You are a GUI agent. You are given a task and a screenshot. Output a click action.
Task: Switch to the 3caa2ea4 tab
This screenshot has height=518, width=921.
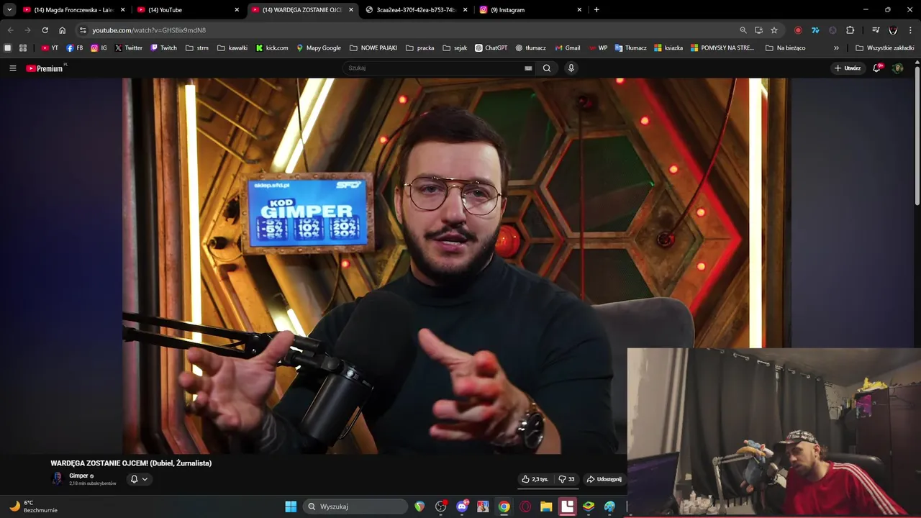click(x=417, y=10)
